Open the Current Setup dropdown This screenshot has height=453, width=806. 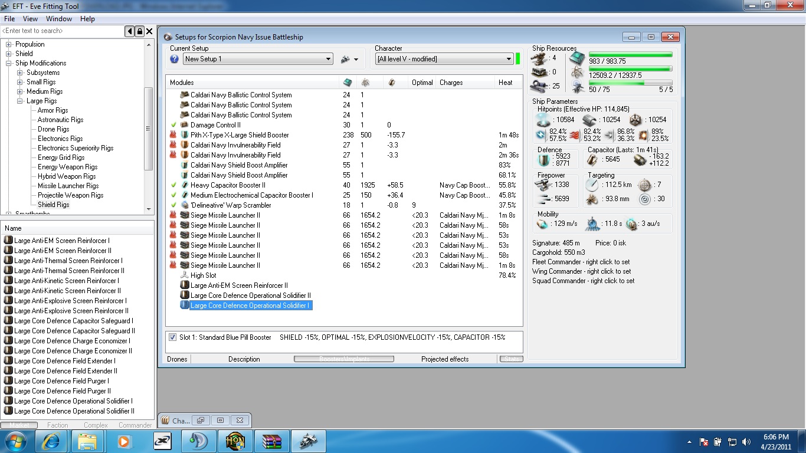[329, 59]
